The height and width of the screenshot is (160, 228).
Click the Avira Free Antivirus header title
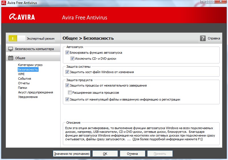point(85,18)
